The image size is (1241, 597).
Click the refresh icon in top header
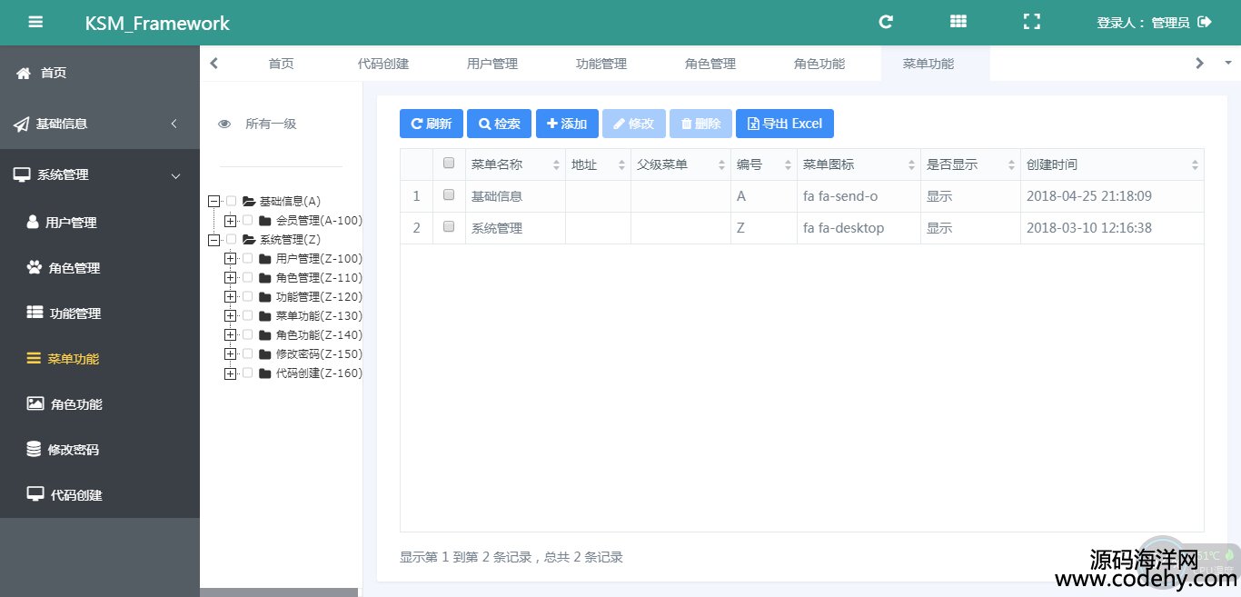pyautogui.click(x=886, y=22)
